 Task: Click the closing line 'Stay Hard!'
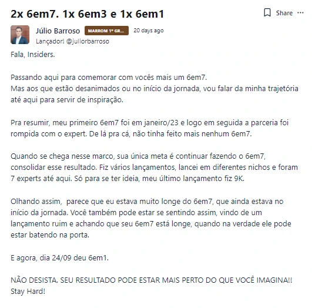pos(28,292)
